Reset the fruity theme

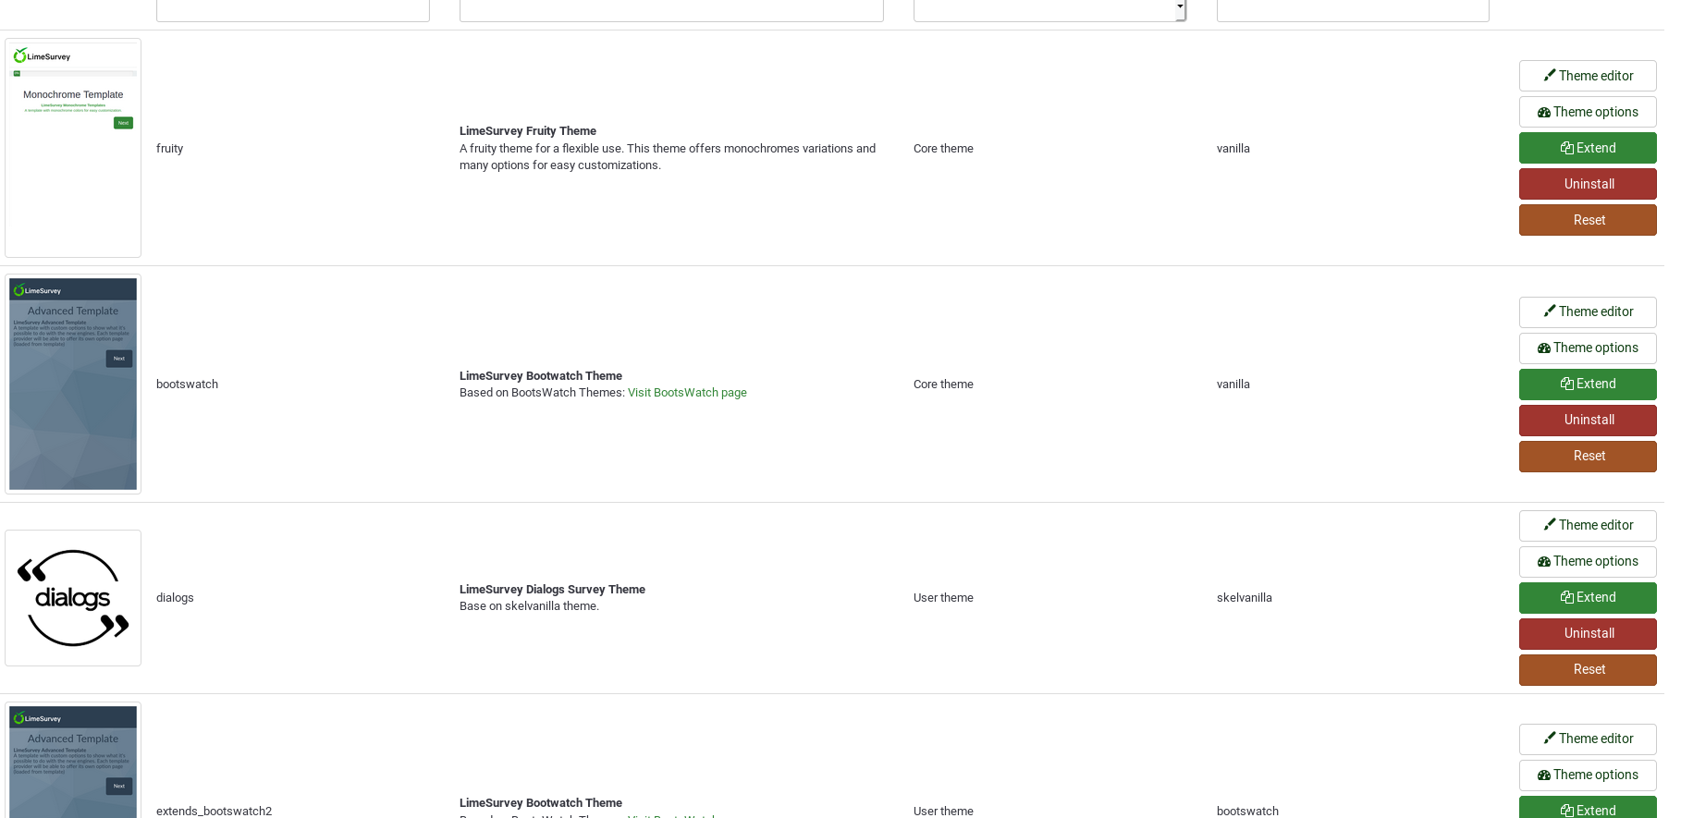(1587, 220)
